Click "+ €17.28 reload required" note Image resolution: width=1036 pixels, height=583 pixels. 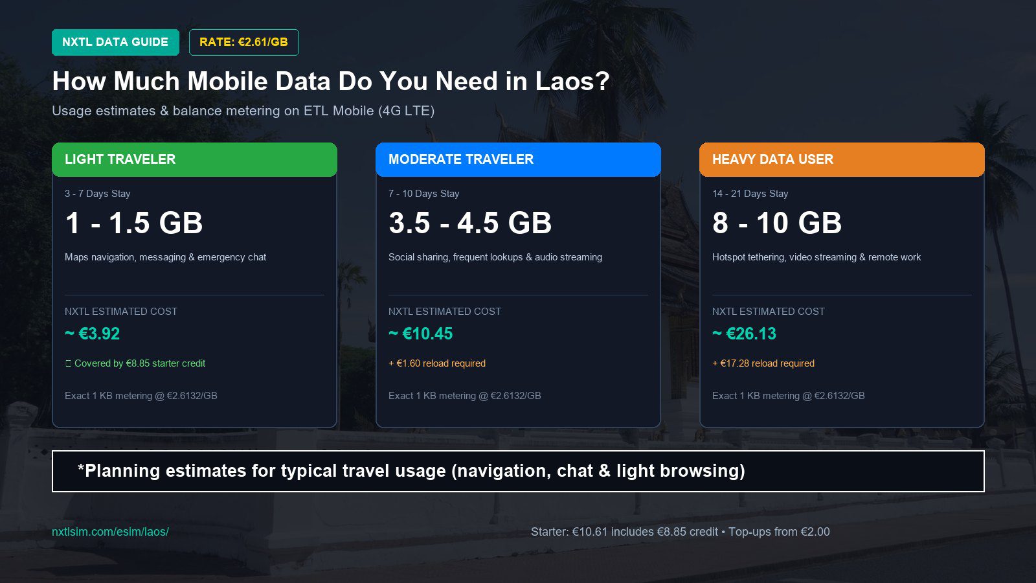click(x=763, y=363)
